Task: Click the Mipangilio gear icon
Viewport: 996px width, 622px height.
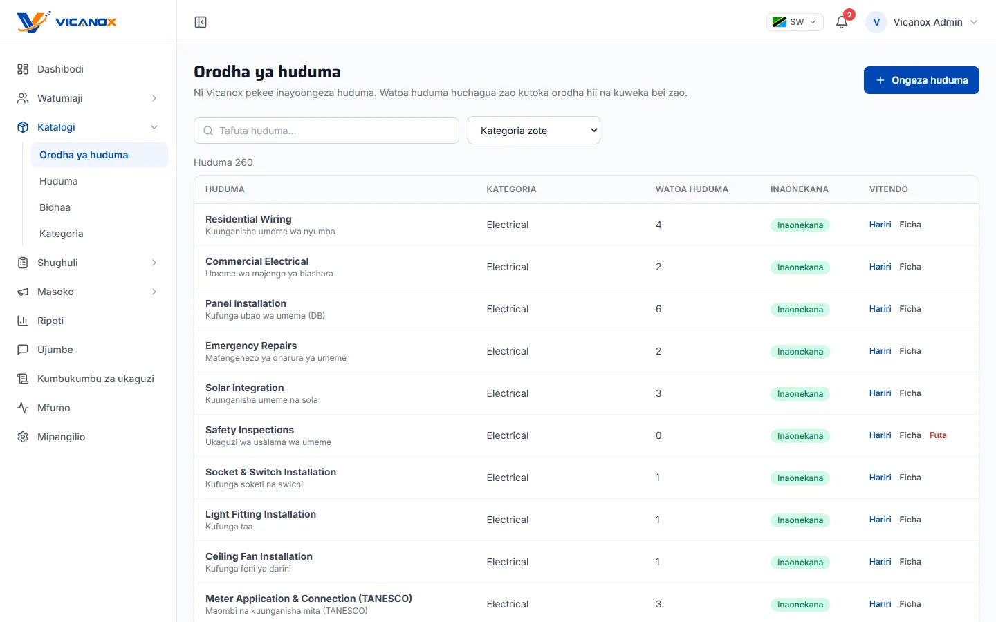Action: tap(23, 437)
